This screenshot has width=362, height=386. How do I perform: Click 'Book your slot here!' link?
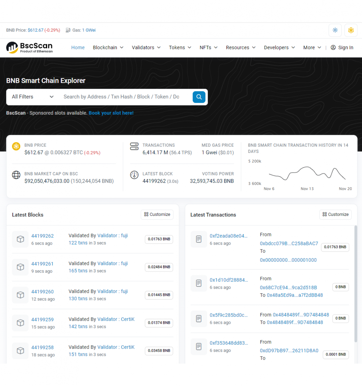pos(111,113)
